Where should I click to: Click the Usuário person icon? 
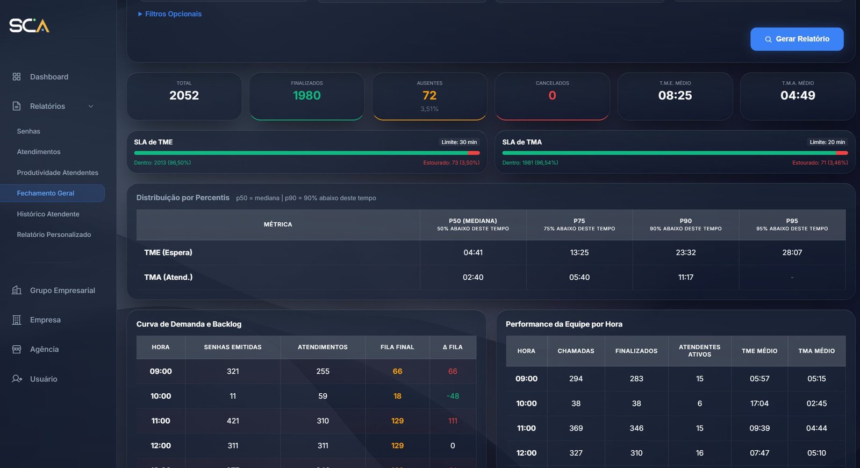[x=17, y=379]
